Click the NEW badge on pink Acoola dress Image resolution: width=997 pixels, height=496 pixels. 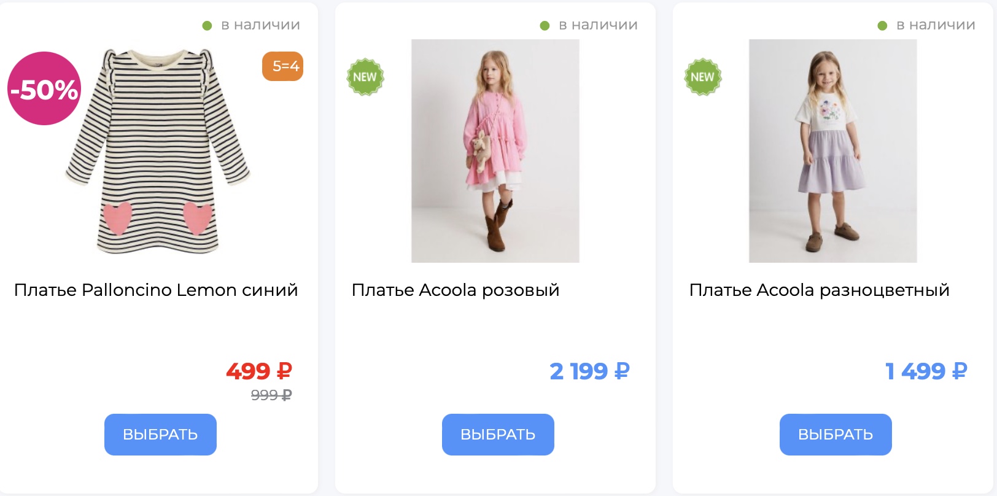click(365, 77)
